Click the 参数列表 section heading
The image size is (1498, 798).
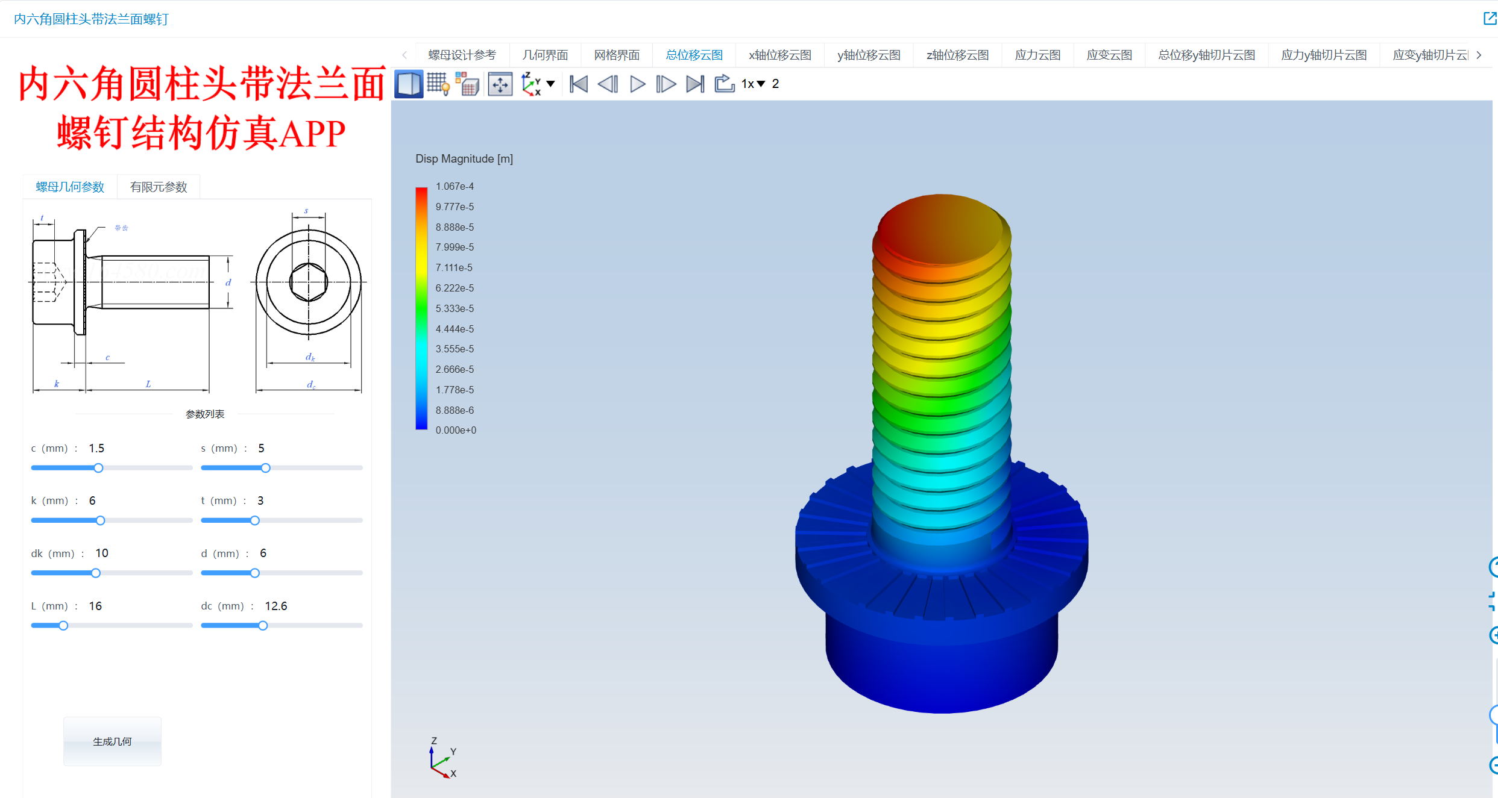(205, 414)
